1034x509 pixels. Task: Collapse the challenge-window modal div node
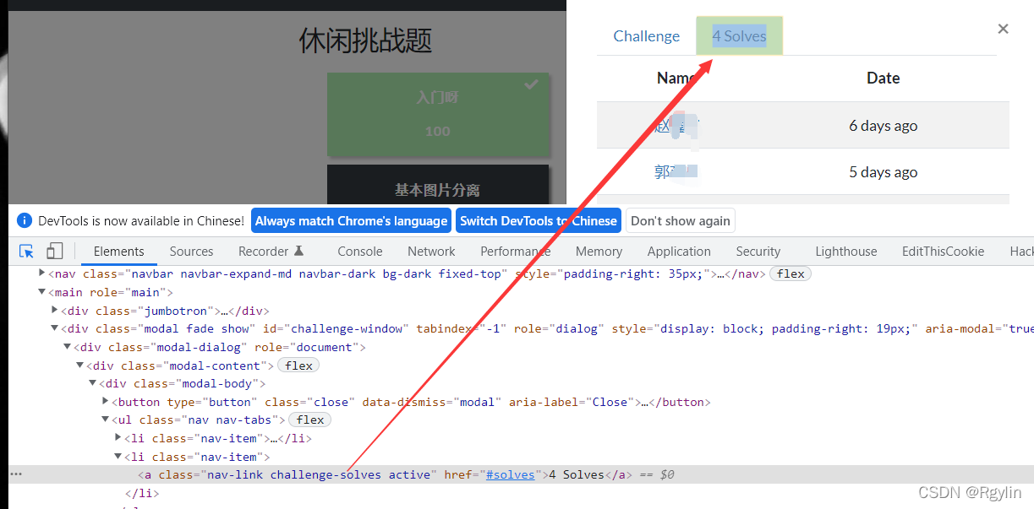click(55, 329)
